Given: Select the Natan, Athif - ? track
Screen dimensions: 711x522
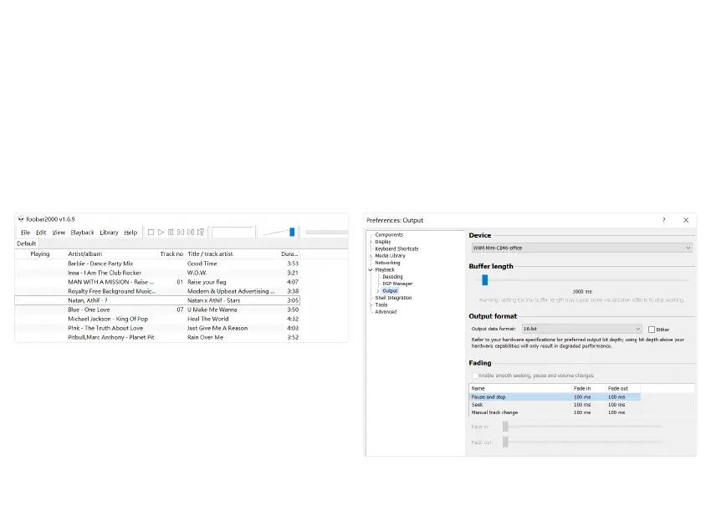Looking at the screenshot, I should point(157,300).
